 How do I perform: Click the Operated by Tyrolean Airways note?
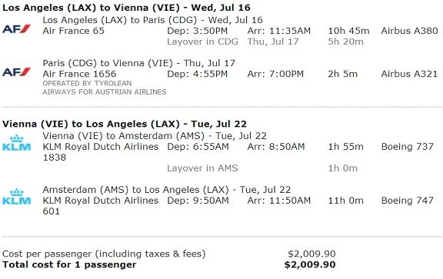click(105, 88)
